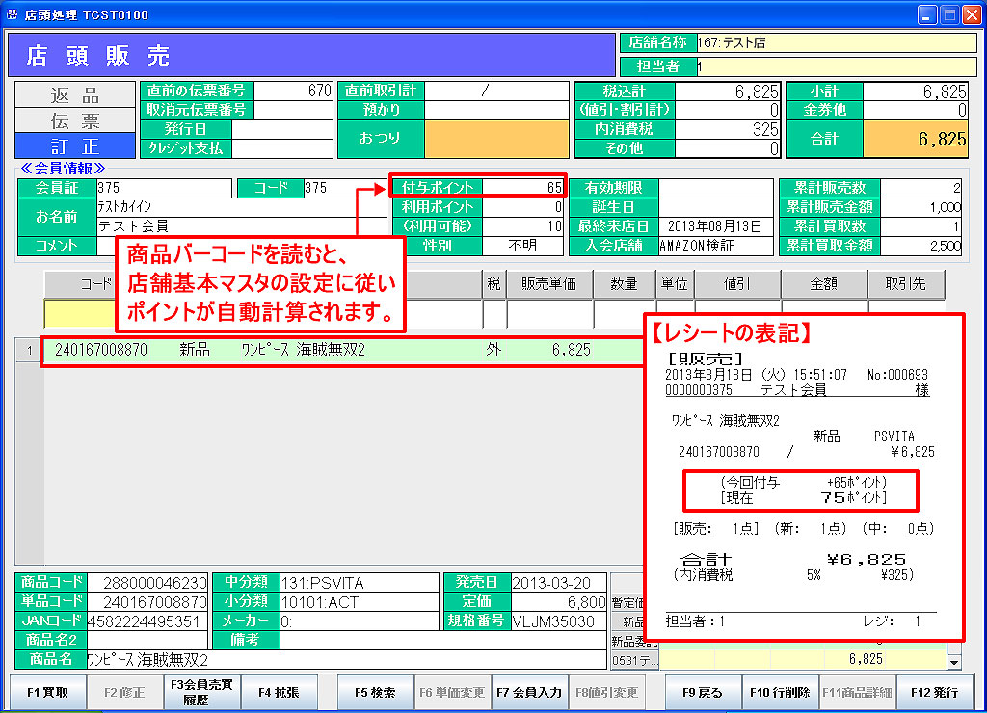This screenshot has width=987, height=713.
Task: Start a search with F5 検索
Action: click(x=375, y=692)
